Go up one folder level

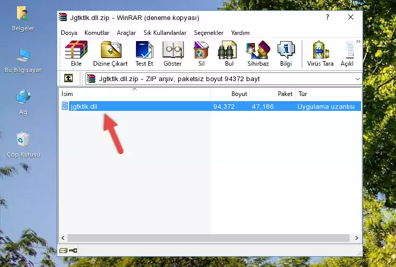tap(68, 79)
